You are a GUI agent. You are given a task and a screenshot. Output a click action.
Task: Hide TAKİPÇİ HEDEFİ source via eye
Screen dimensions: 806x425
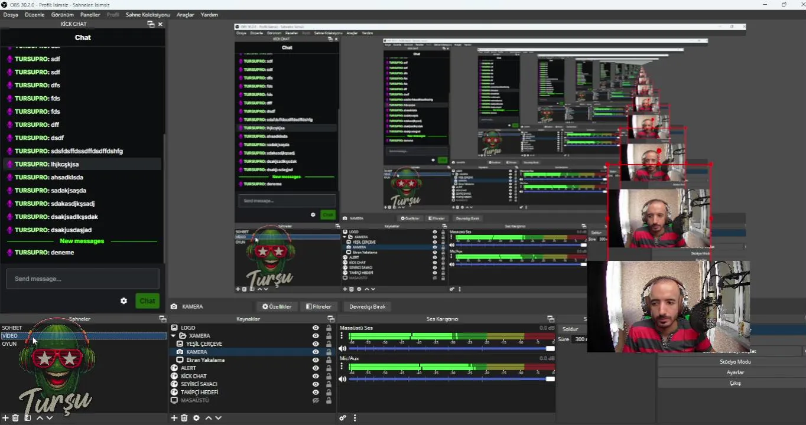point(316,392)
